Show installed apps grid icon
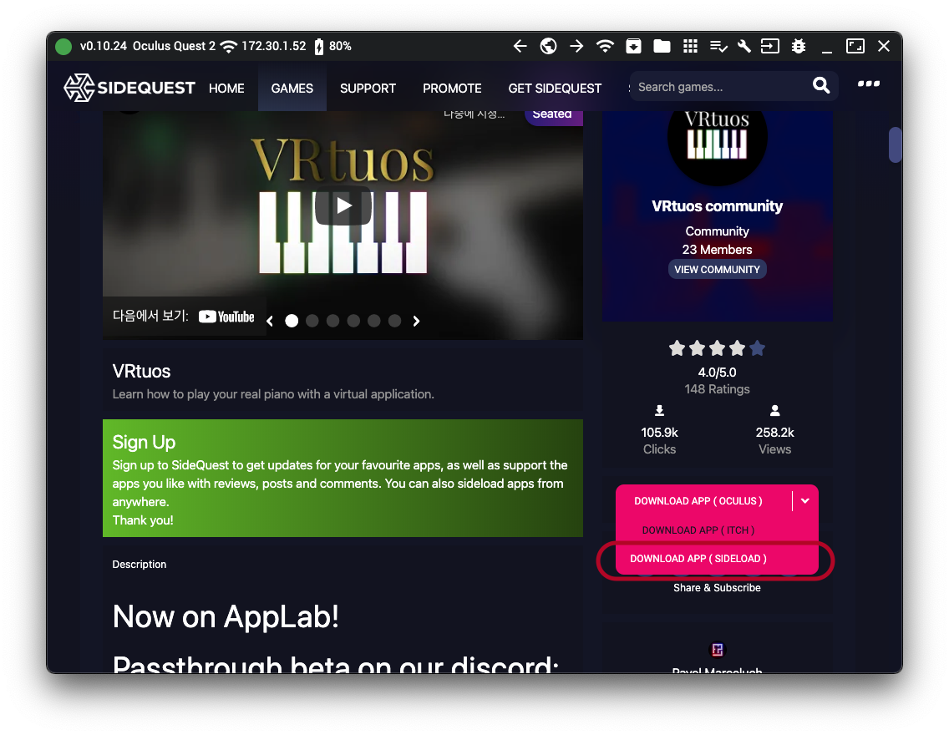Image resolution: width=949 pixels, height=735 pixels. 691,47
